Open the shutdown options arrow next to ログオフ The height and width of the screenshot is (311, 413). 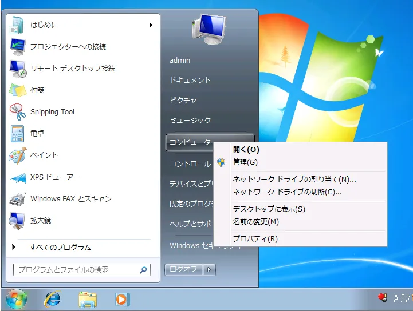209,270
